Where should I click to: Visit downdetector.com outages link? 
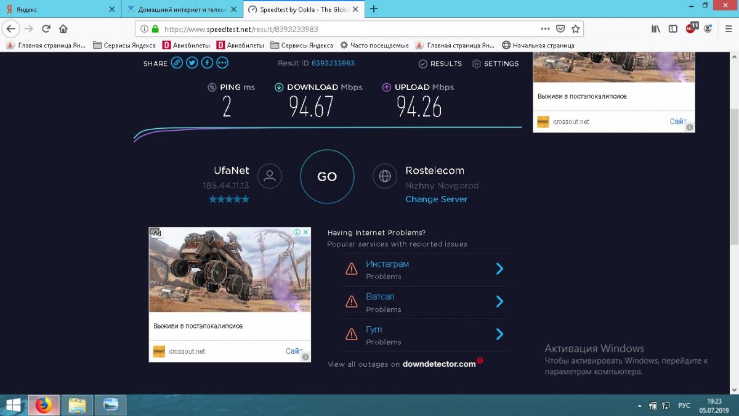439,364
